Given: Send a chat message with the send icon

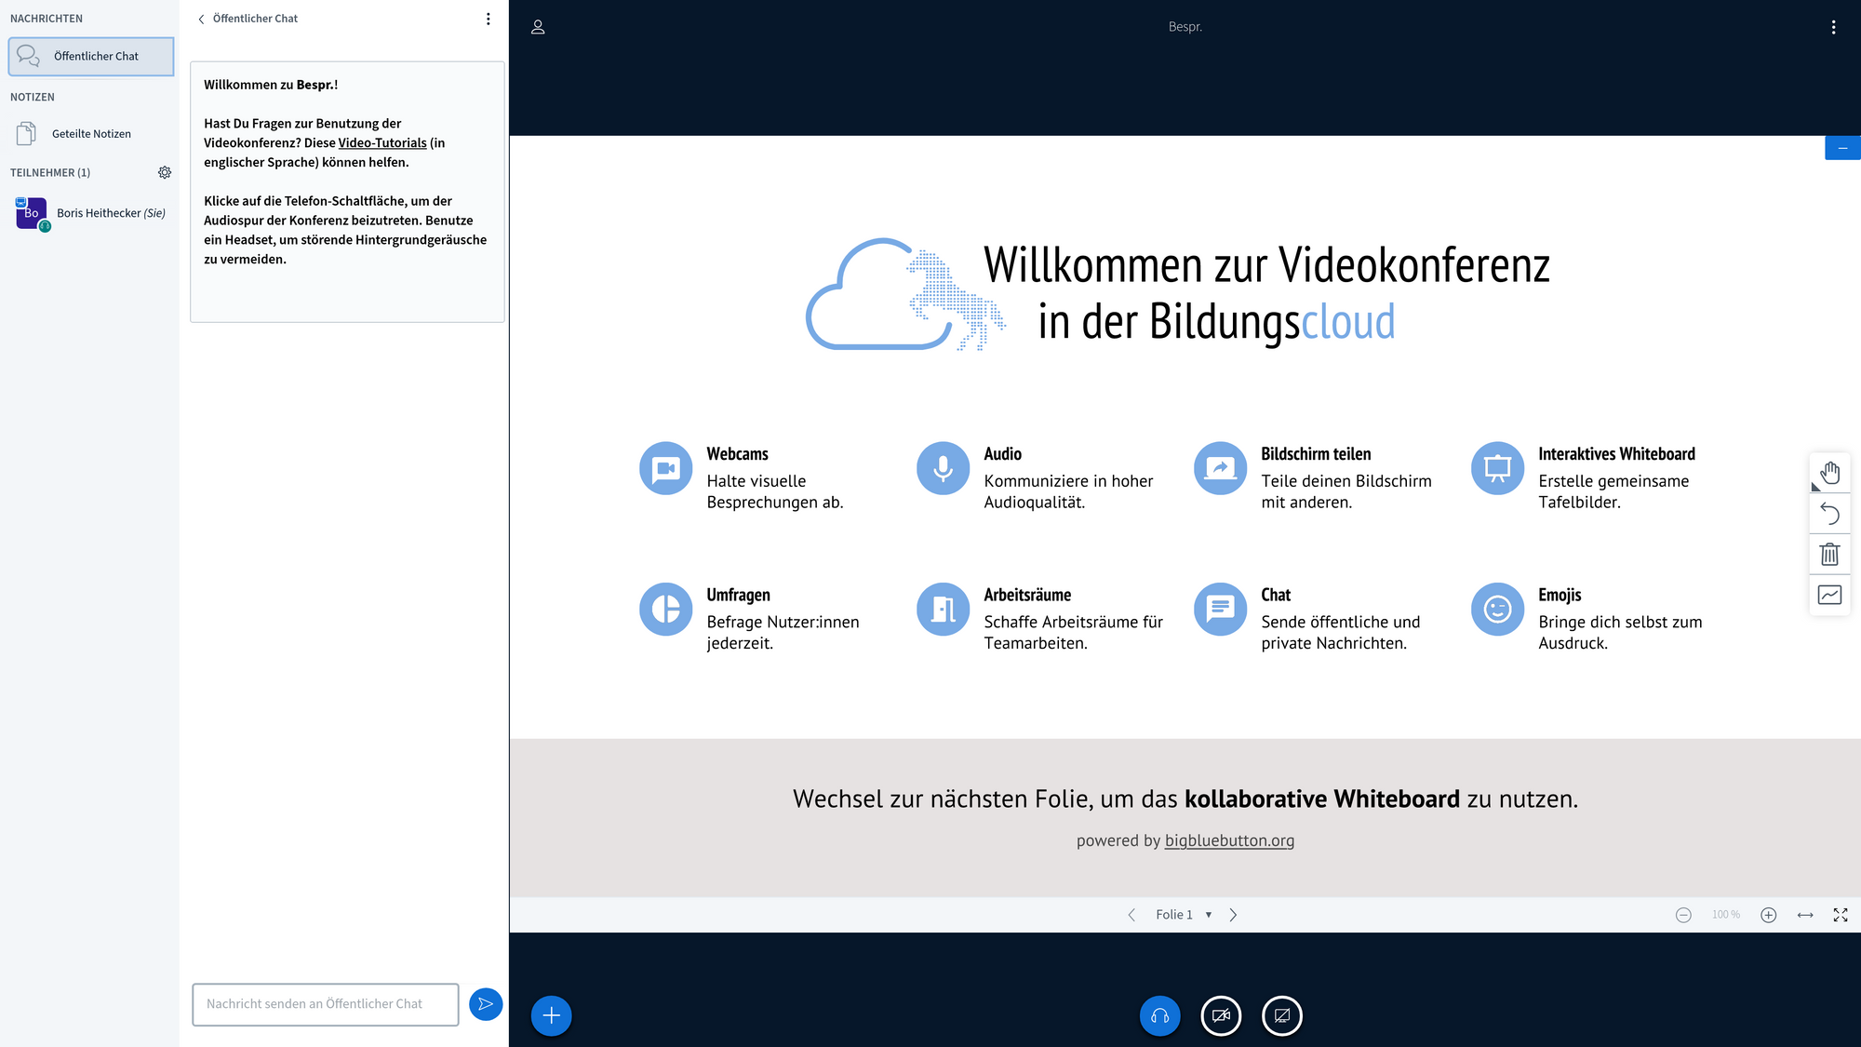Looking at the screenshot, I should click(x=485, y=1004).
